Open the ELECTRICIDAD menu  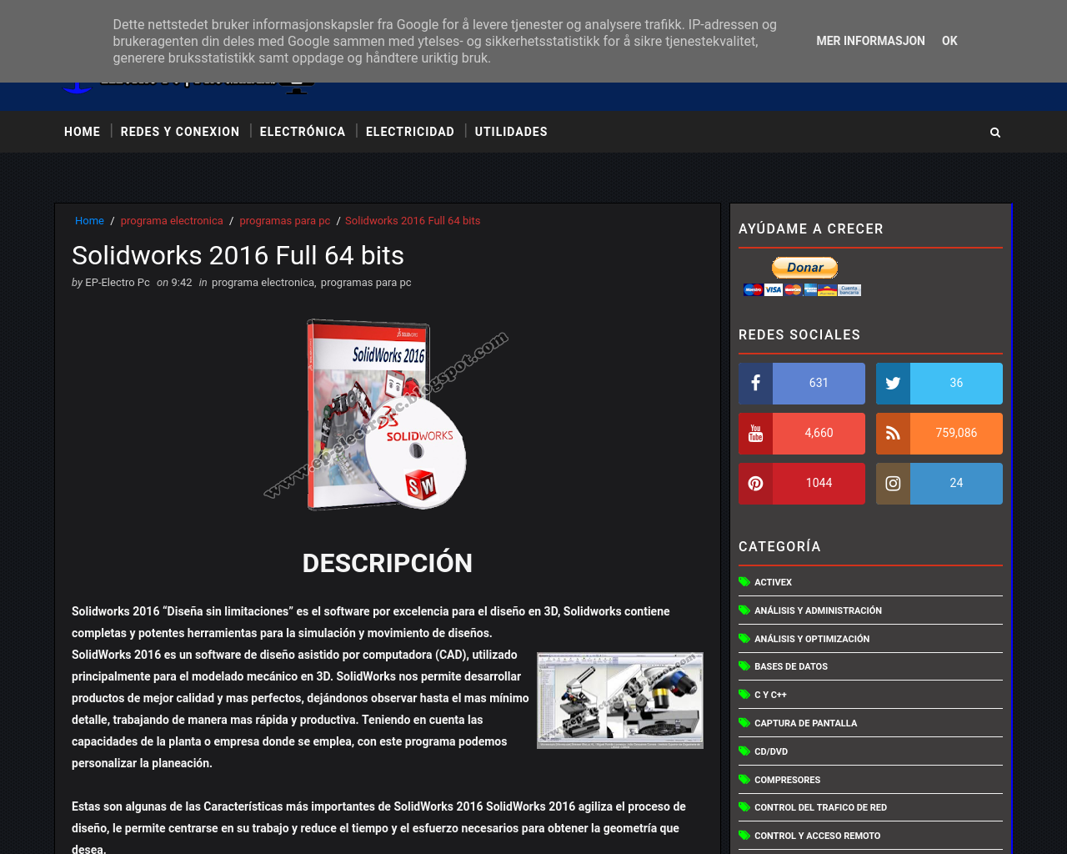(410, 132)
